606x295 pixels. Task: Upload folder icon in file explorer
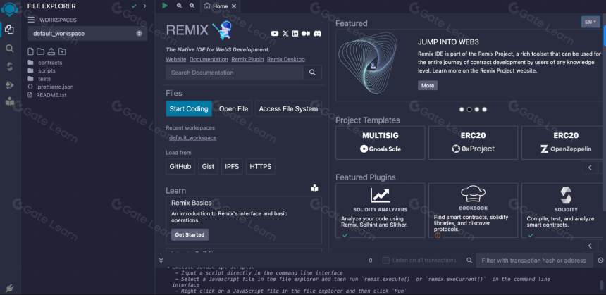tap(62, 51)
